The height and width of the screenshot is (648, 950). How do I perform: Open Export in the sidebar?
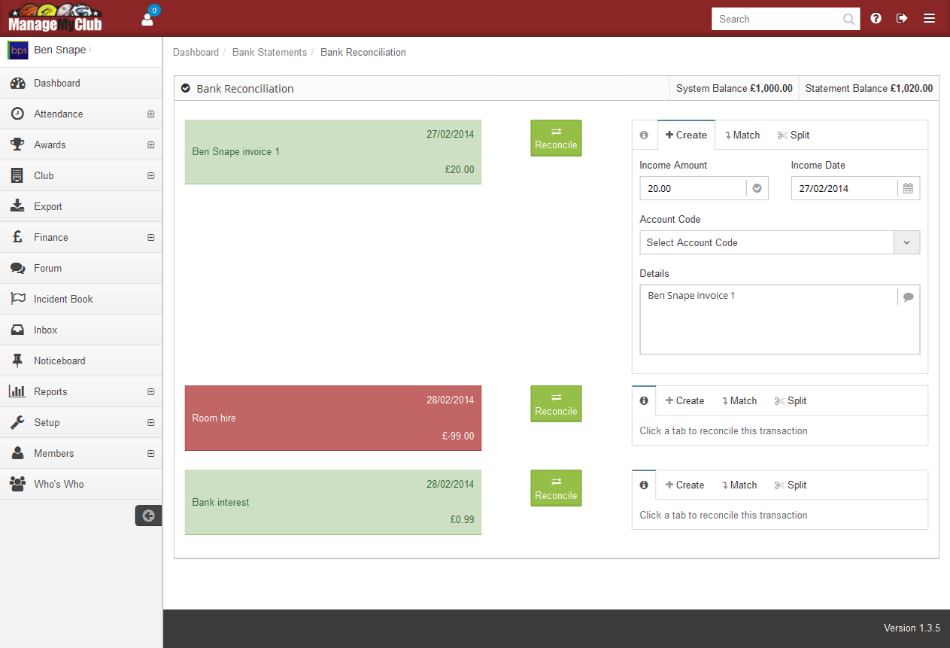click(81, 206)
